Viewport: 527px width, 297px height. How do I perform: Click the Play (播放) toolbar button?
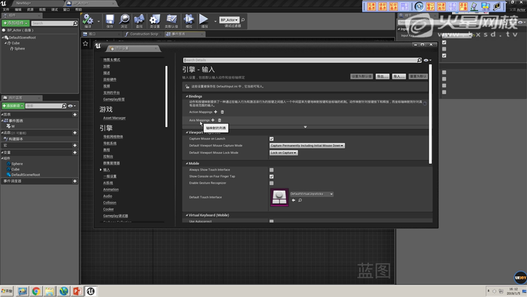coord(204,20)
